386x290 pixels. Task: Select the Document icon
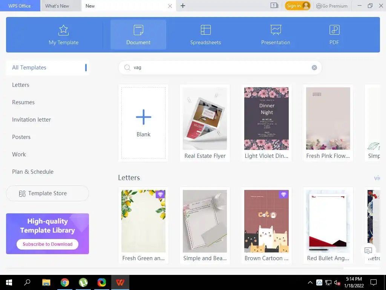[138, 30]
